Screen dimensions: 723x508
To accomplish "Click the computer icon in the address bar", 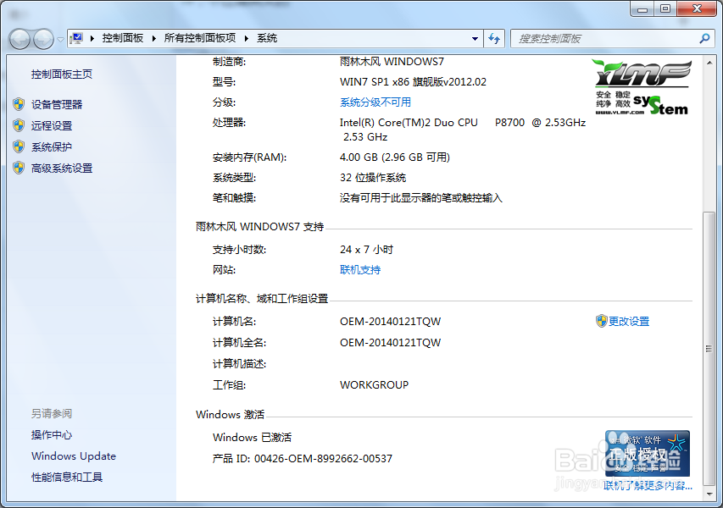I will tap(76, 38).
